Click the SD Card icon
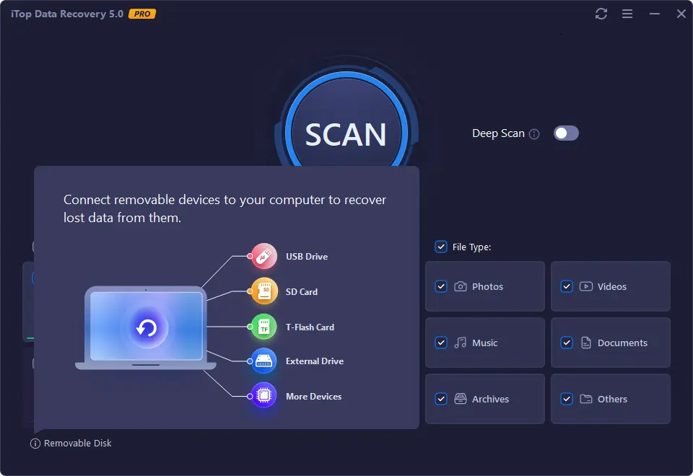The image size is (693, 476). point(264,291)
